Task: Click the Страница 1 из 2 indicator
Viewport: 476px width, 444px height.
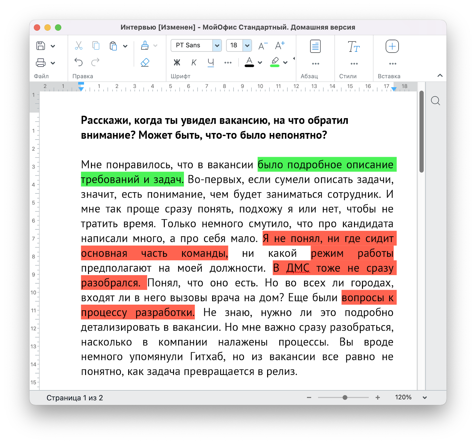Action: coord(75,398)
